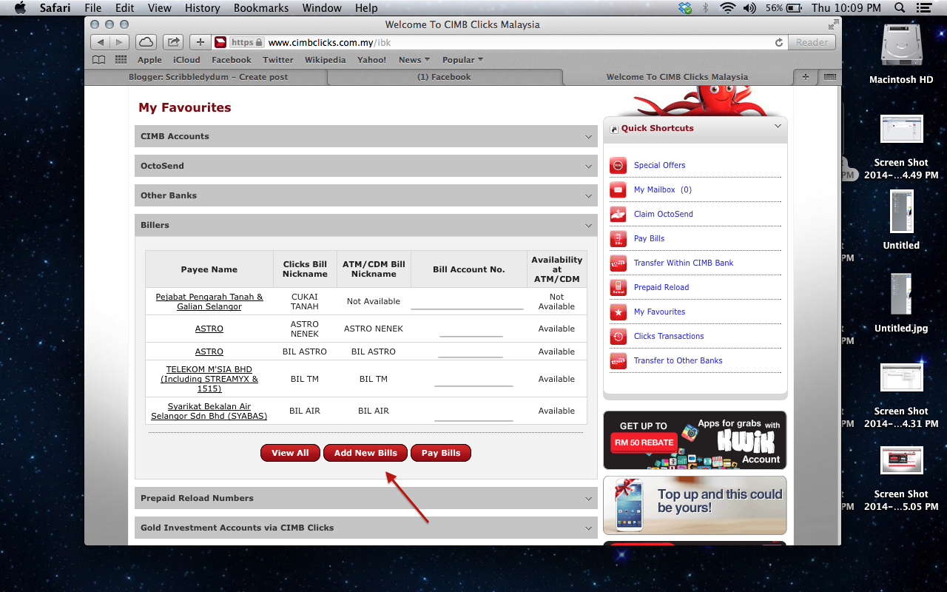Click the Safari address bar URL field

[499, 42]
